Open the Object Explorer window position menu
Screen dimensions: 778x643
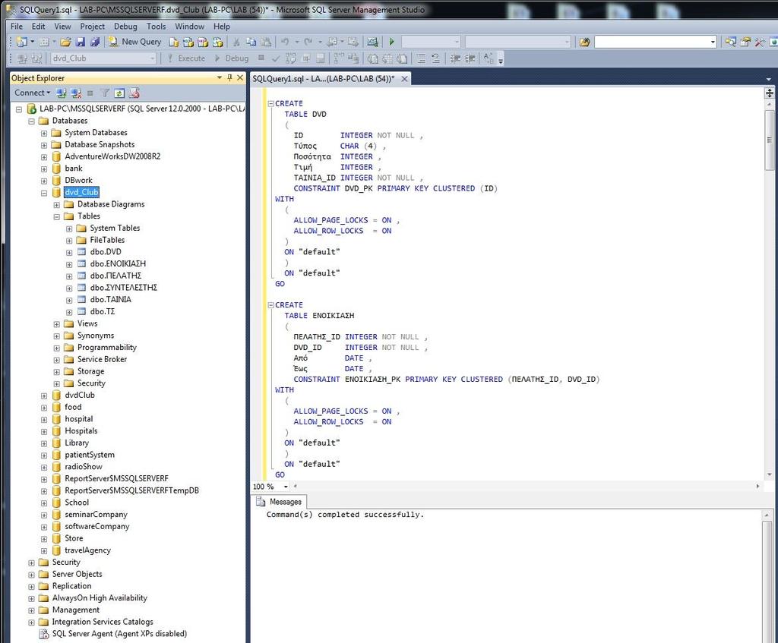(220, 78)
